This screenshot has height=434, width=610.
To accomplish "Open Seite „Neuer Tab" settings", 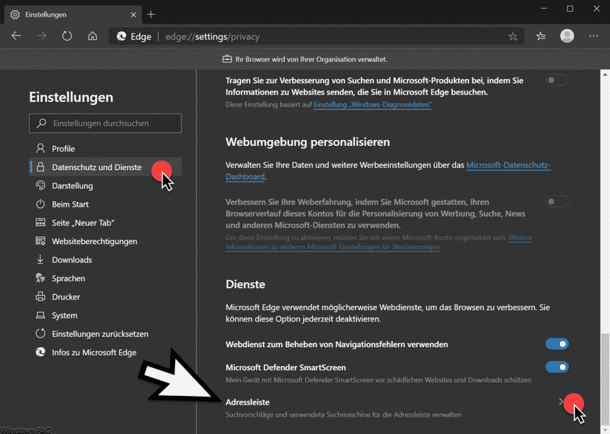I will (x=105, y=223).
